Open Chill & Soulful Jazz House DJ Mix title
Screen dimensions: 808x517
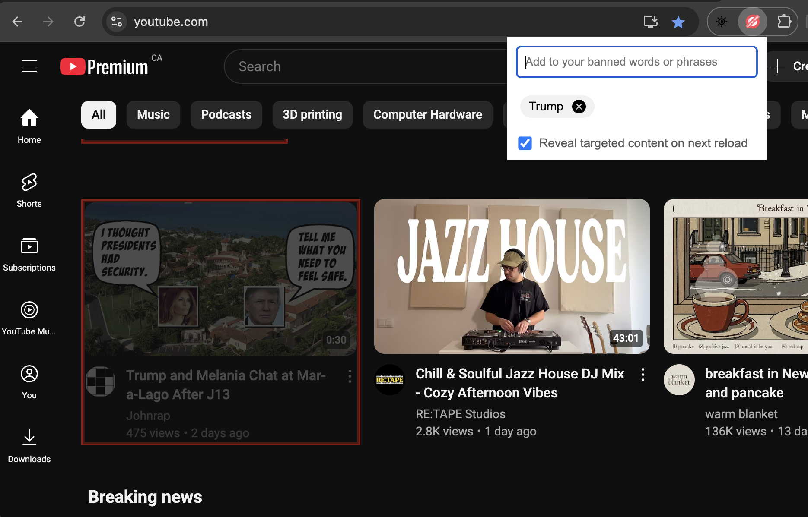(520, 383)
